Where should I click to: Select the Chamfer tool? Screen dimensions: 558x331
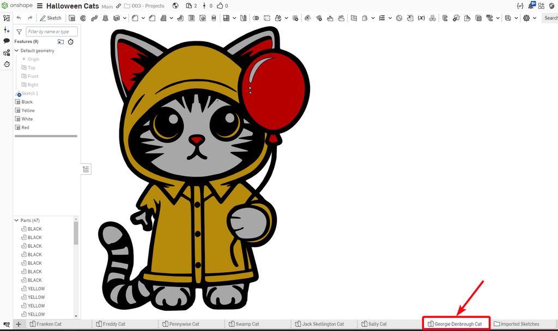[x=152, y=18]
